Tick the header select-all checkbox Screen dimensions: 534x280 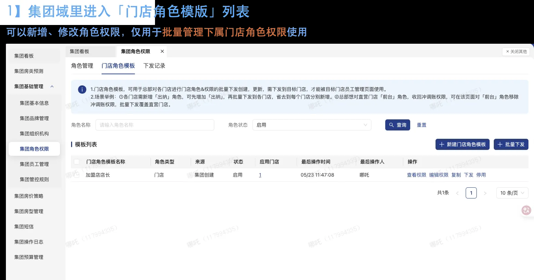point(77,162)
